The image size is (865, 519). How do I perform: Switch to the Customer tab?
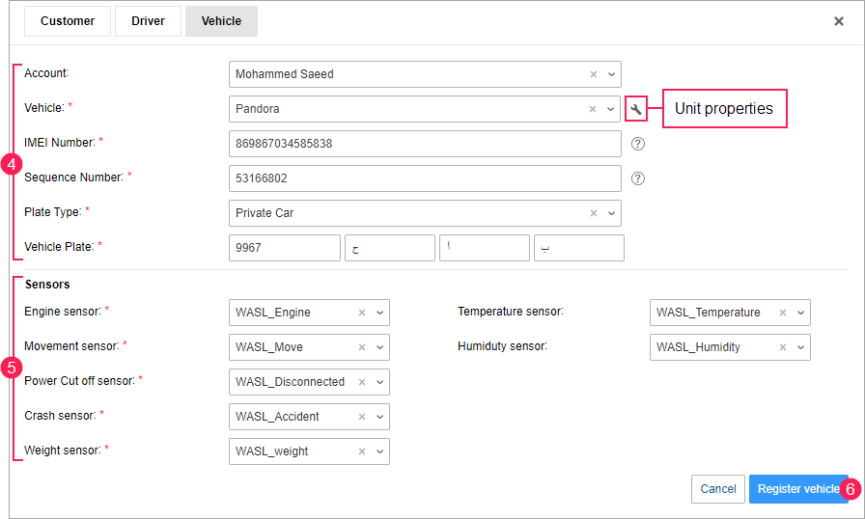68,21
